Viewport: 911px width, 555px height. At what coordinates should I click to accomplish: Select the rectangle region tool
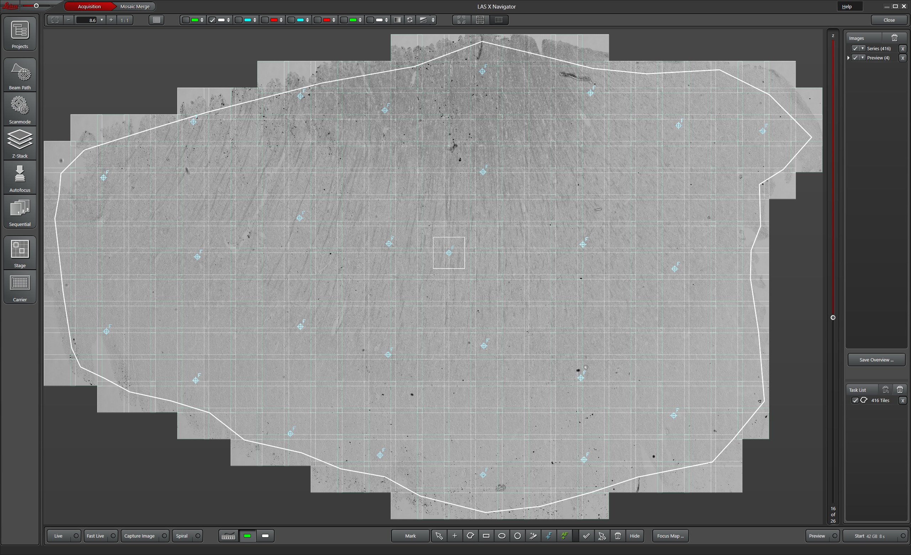click(486, 536)
